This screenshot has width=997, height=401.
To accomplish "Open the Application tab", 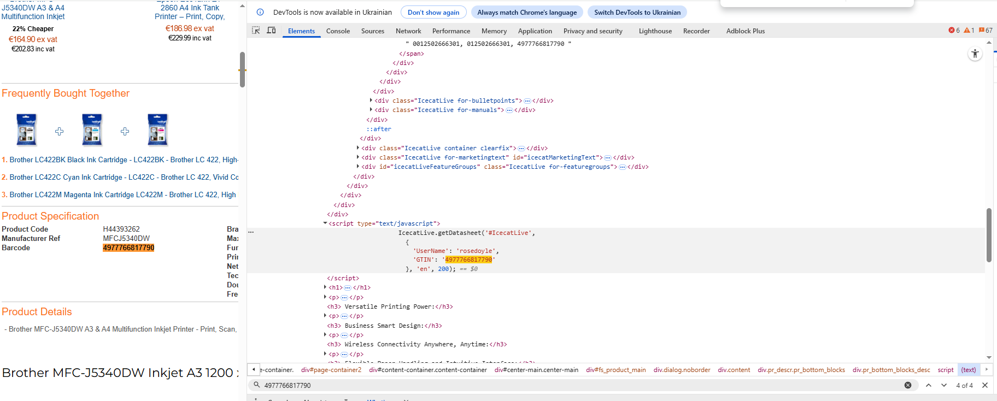I will pyautogui.click(x=535, y=31).
